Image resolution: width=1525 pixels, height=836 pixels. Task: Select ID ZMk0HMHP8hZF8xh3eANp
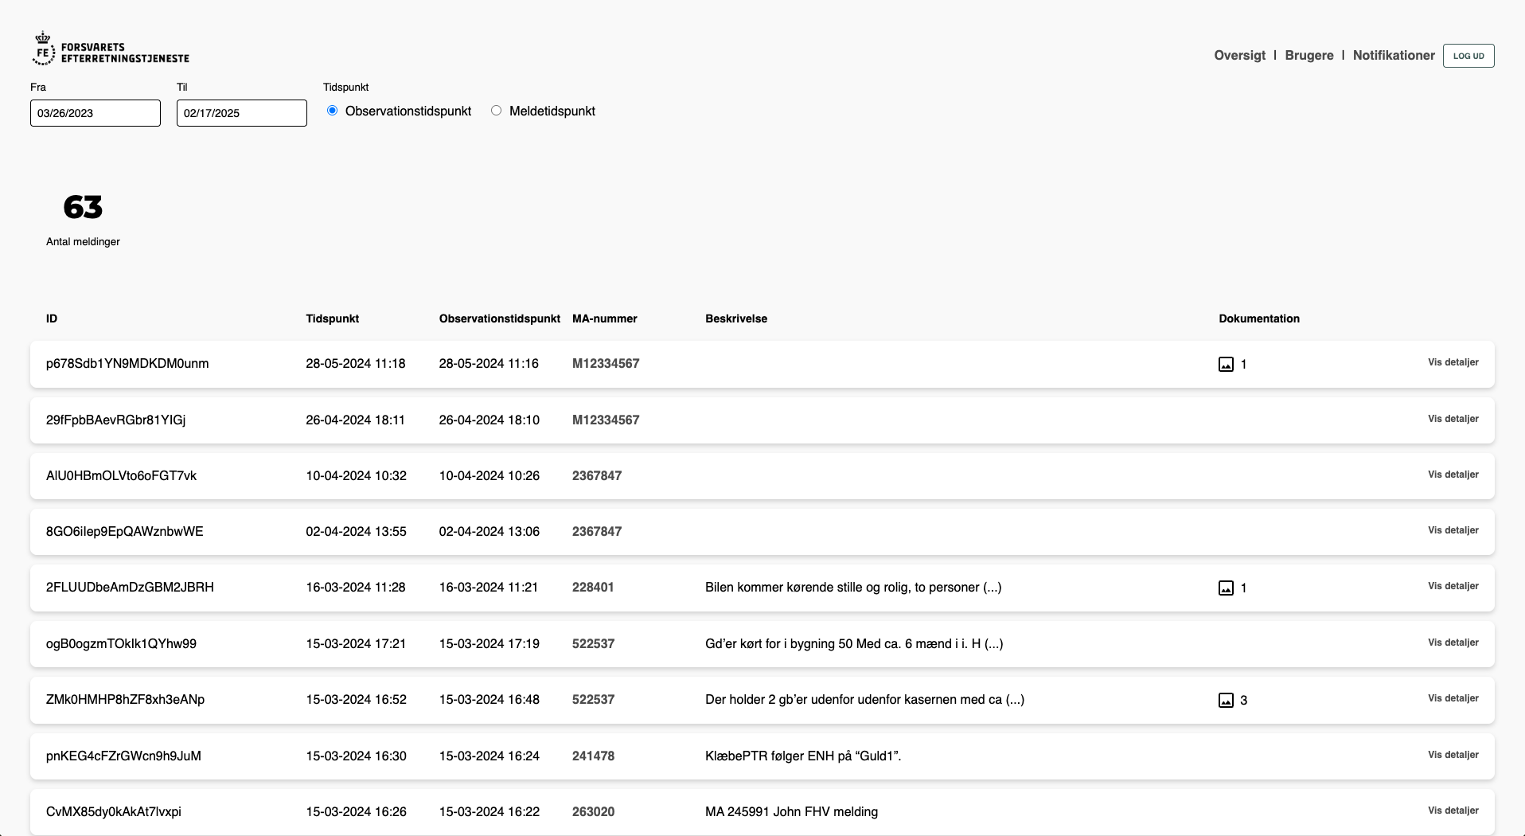[x=125, y=699]
